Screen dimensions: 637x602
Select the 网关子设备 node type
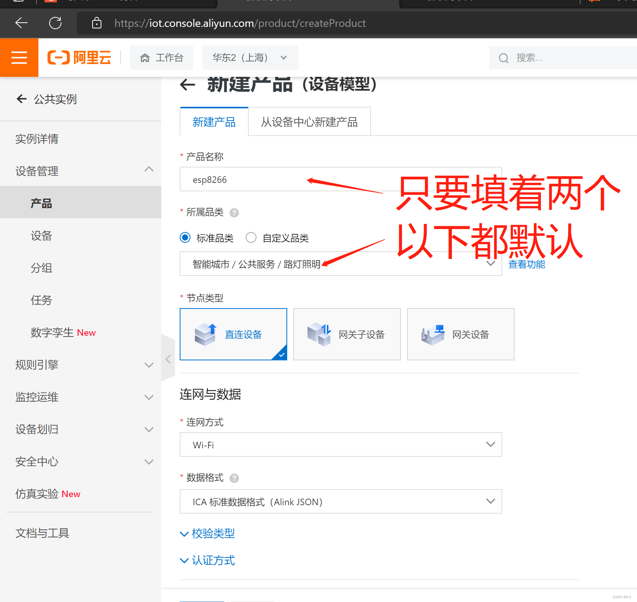point(346,334)
